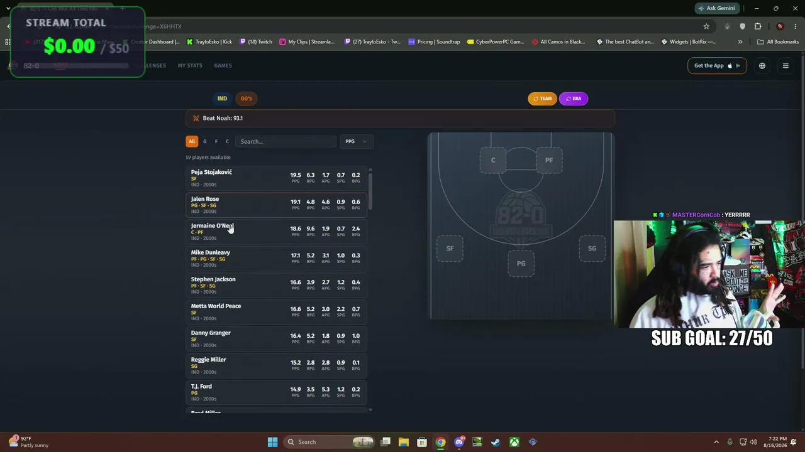Image resolution: width=805 pixels, height=452 pixels.
Task: Select the PG slot on the court
Action: click(x=521, y=264)
